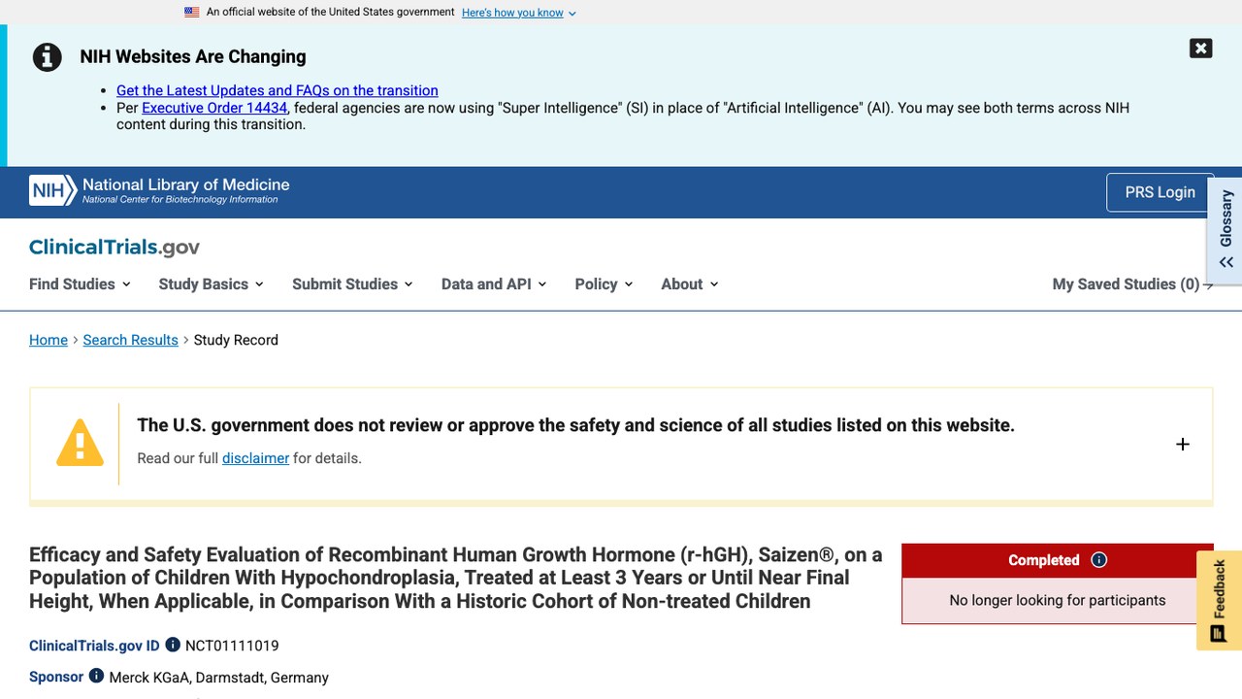Expand 'Here's how you know' dropdown
Screen dimensions: 1242x699
click(519, 13)
